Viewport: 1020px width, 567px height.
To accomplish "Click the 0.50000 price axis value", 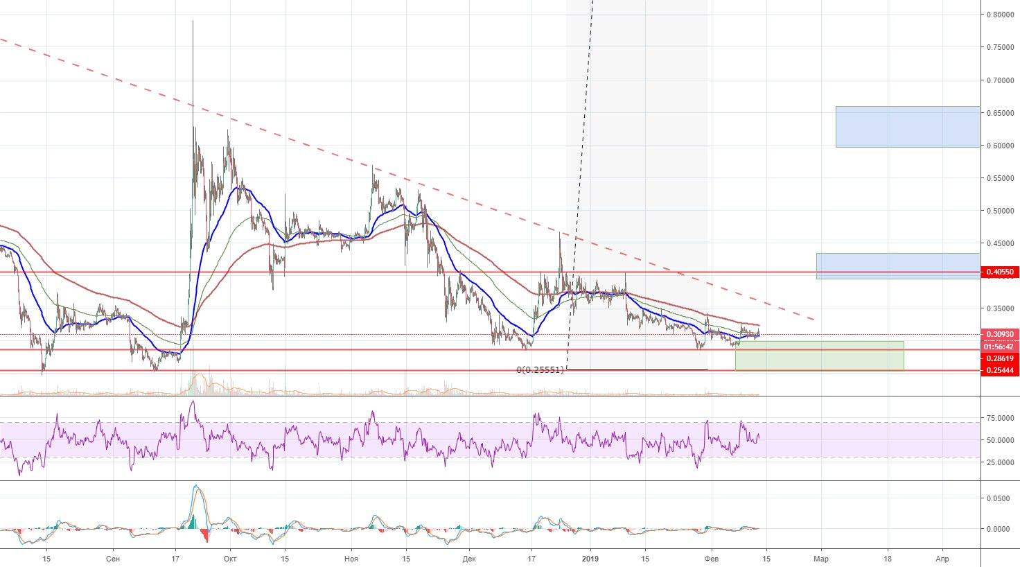I will click(1000, 211).
